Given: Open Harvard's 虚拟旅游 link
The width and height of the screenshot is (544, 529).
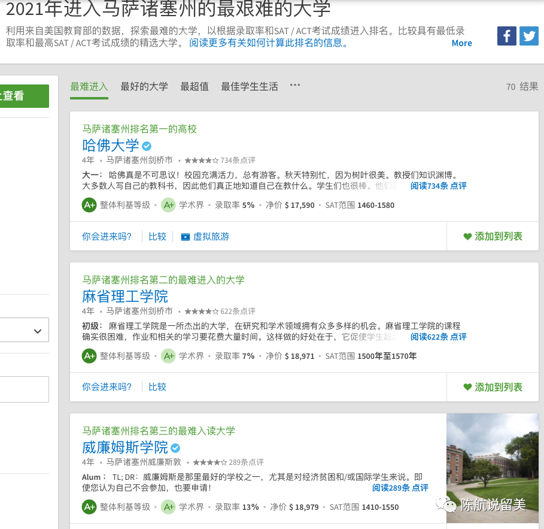Looking at the screenshot, I should (211, 237).
